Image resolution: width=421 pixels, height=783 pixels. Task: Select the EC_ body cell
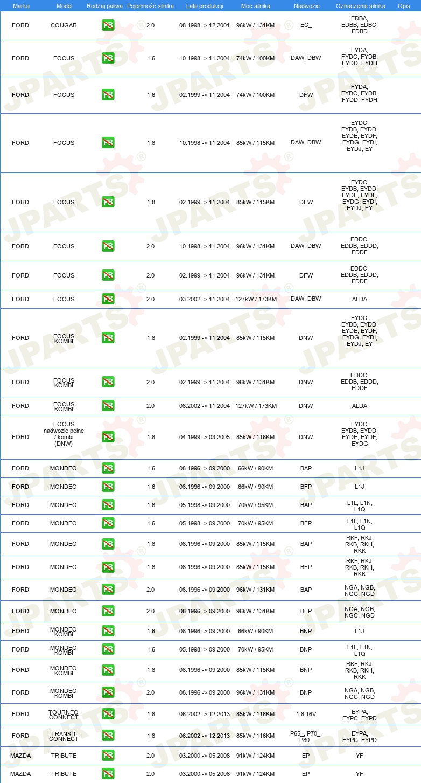[306, 25]
